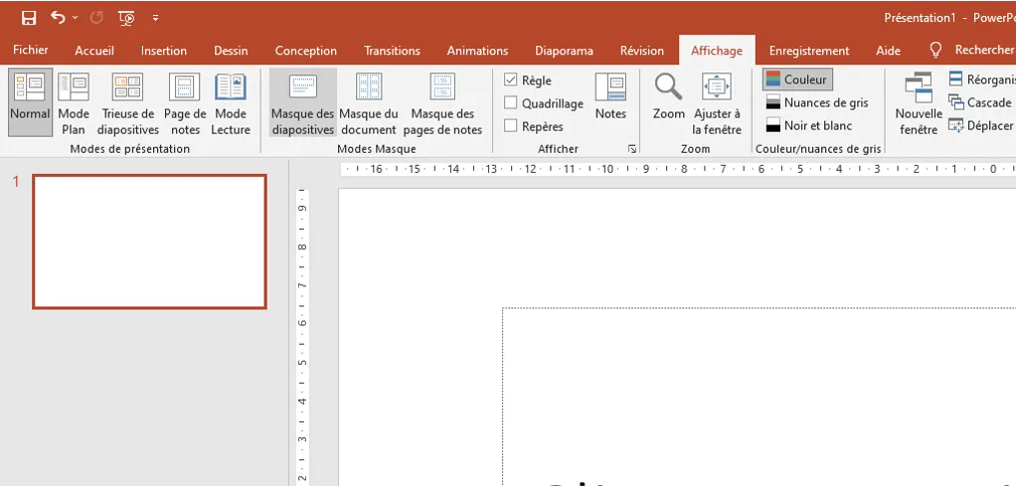Open the Trieuse de diapositives view
Viewport: 1016px width, 486px height.
pyautogui.click(x=128, y=102)
